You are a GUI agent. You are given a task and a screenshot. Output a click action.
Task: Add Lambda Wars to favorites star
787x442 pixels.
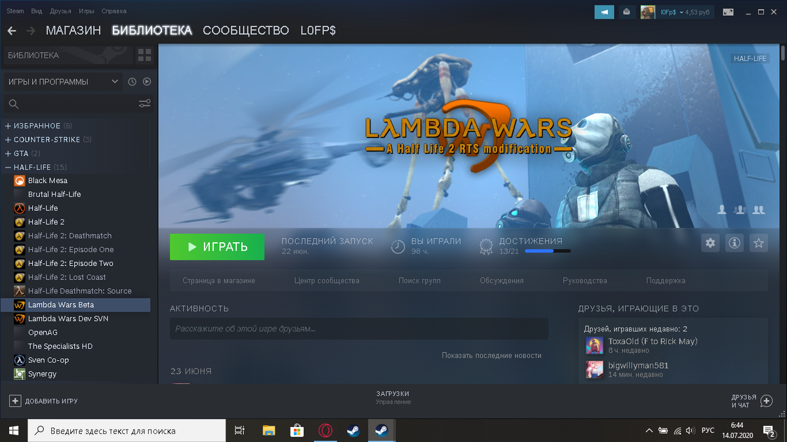click(x=759, y=243)
